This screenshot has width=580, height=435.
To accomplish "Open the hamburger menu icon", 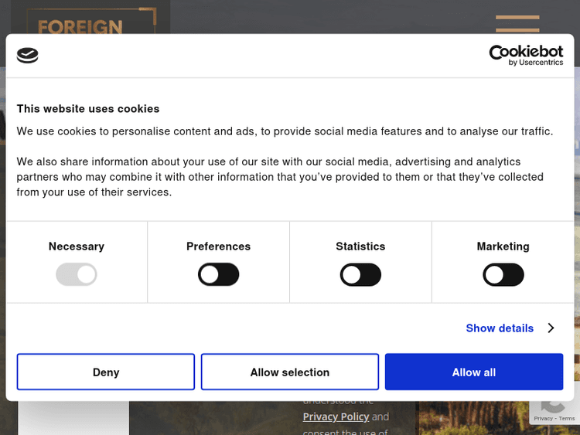I will point(517,23).
